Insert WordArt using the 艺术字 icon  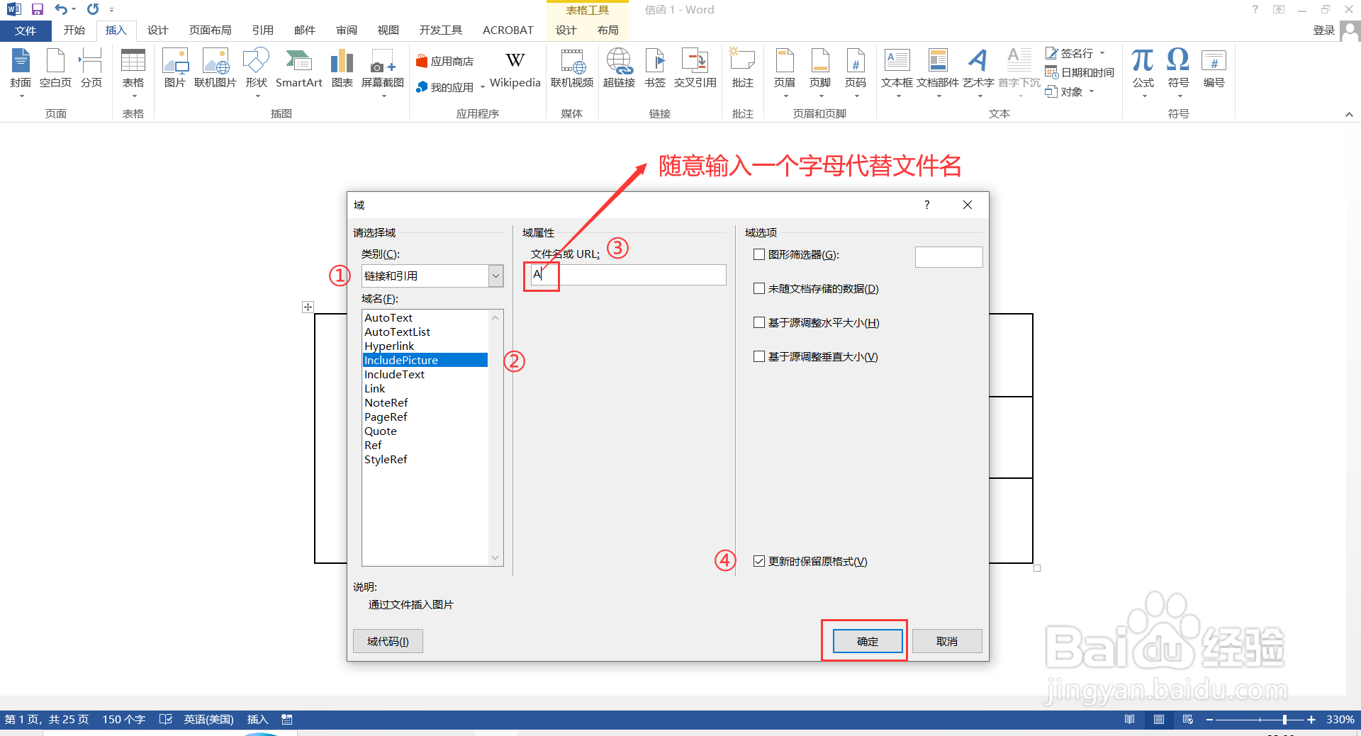(x=978, y=67)
